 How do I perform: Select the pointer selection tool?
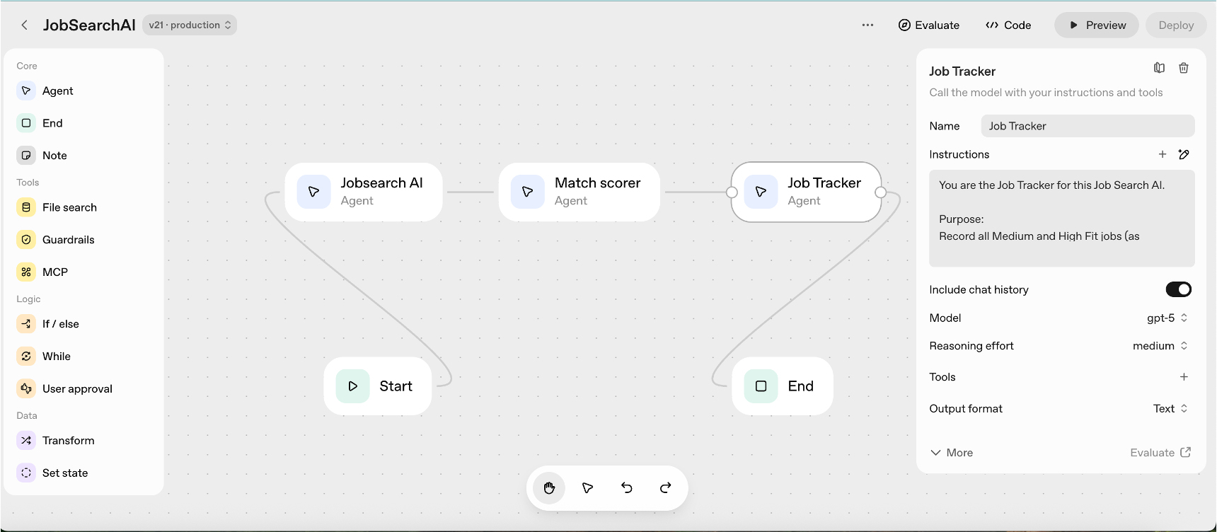[x=587, y=488]
